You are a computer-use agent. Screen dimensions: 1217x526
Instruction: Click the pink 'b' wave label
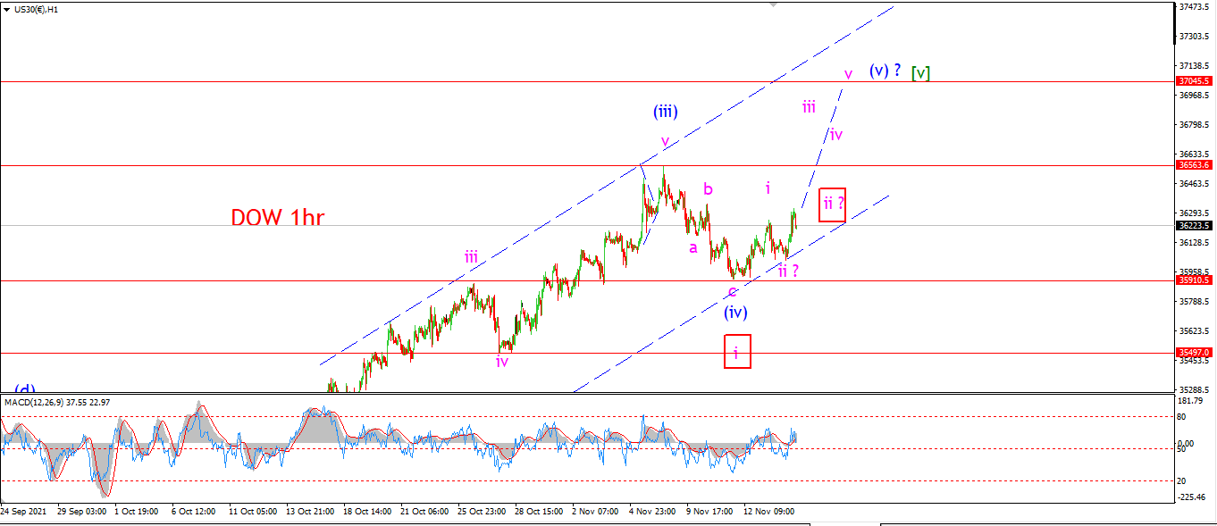[x=708, y=188]
